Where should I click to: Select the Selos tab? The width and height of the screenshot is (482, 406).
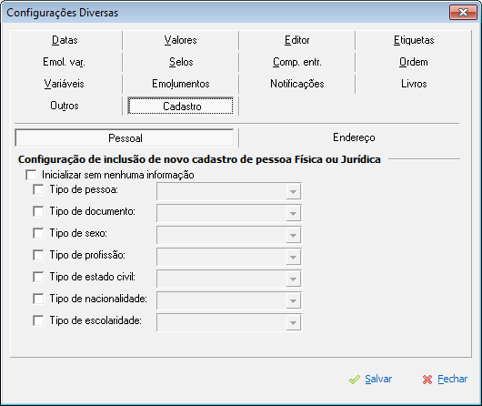coord(181,62)
